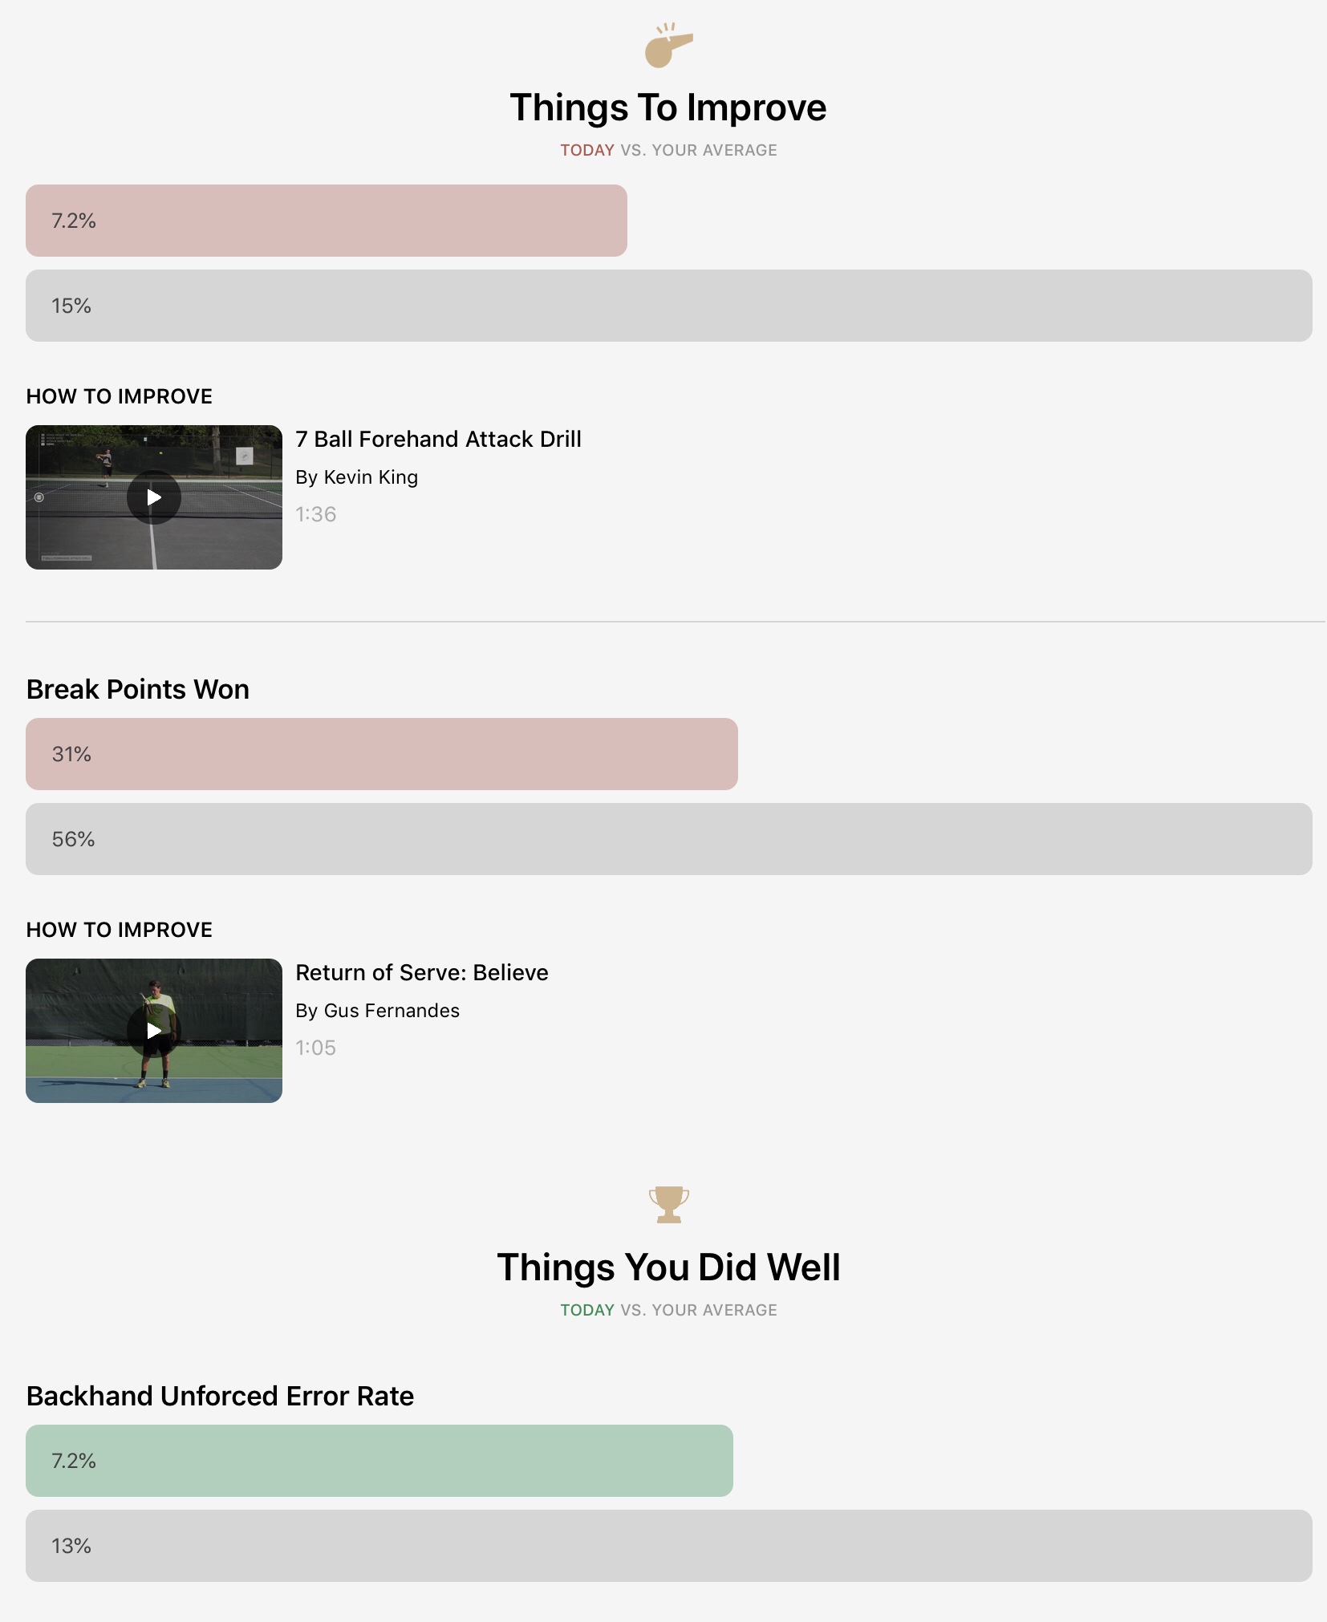Click the Backhand Unforced Error Rate heading
This screenshot has width=1327, height=1622.
pos(221,1397)
